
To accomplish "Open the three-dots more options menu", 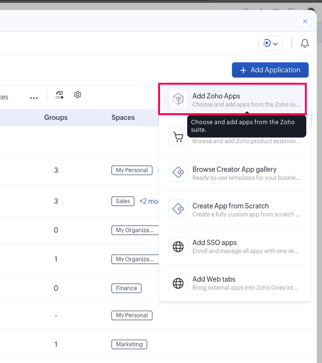I will (x=33, y=98).
